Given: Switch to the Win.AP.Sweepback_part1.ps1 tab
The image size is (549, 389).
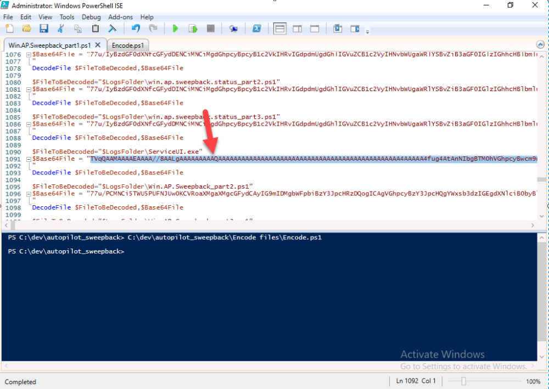Looking at the screenshot, I should 49,45.
